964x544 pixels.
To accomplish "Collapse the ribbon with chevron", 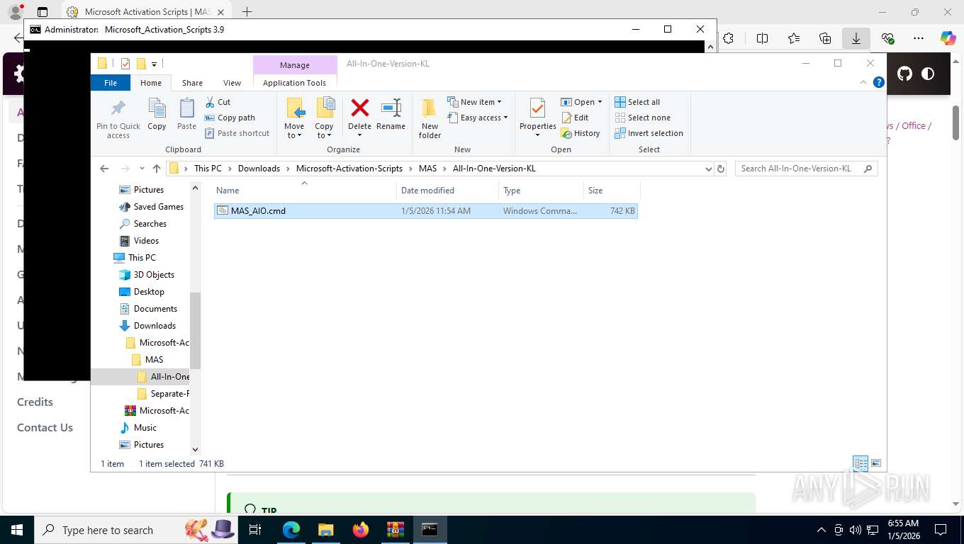I will pyautogui.click(x=863, y=82).
